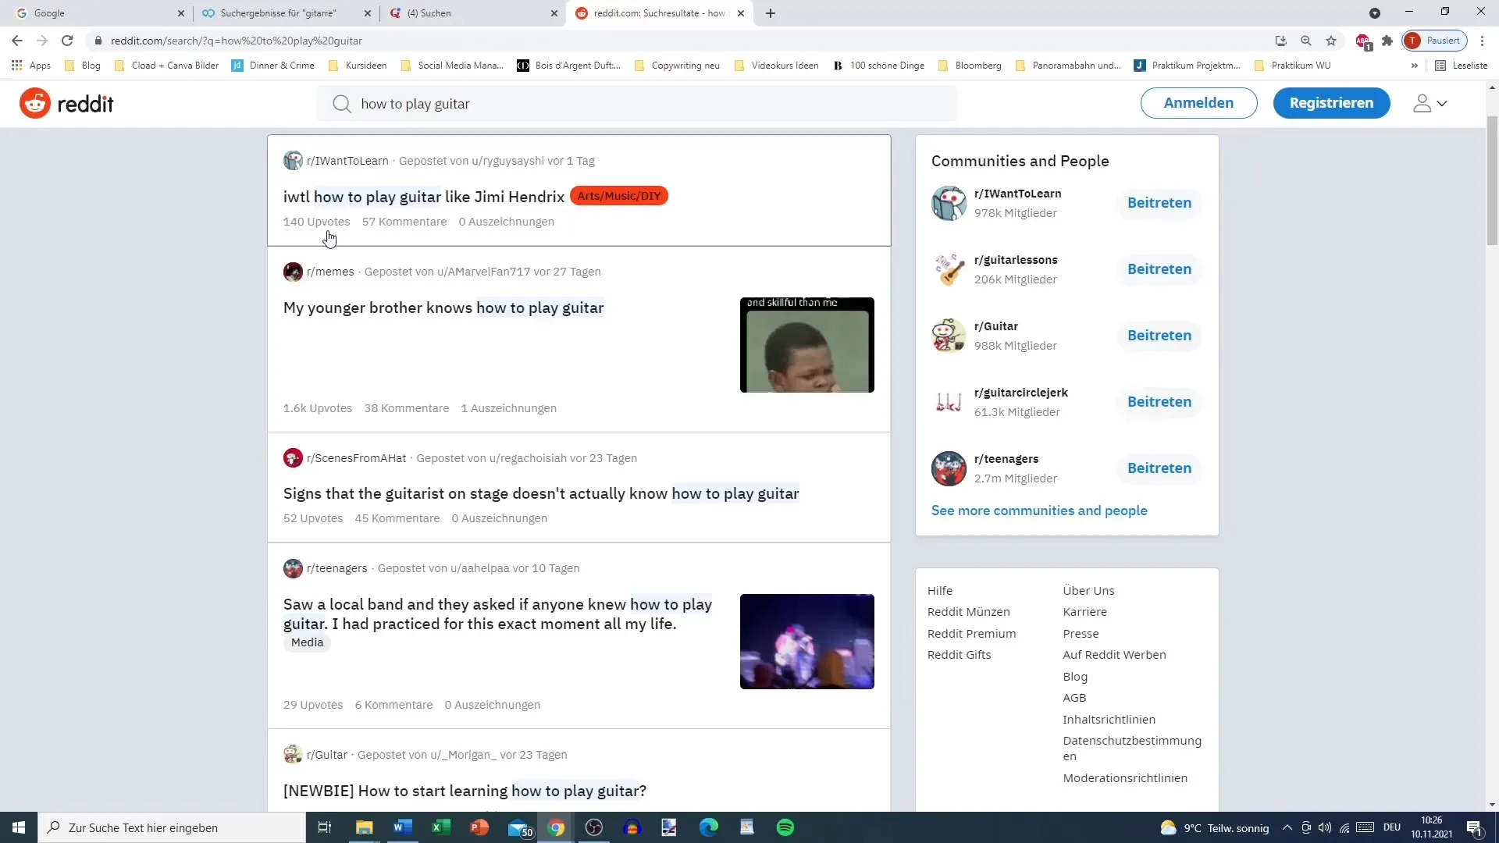Screen dimensions: 1499x843
Task: Open the Hilfe footer link
Action: click(x=939, y=591)
